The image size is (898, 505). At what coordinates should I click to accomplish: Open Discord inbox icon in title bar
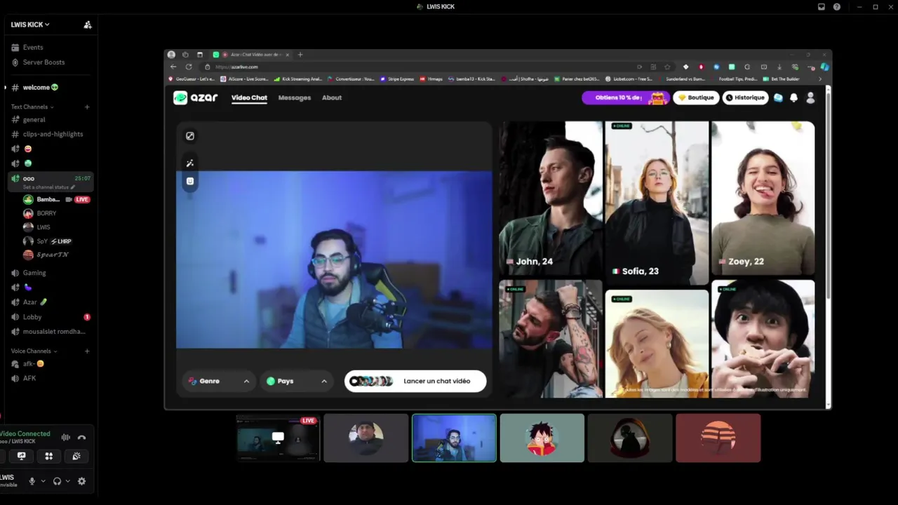[822, 6]
